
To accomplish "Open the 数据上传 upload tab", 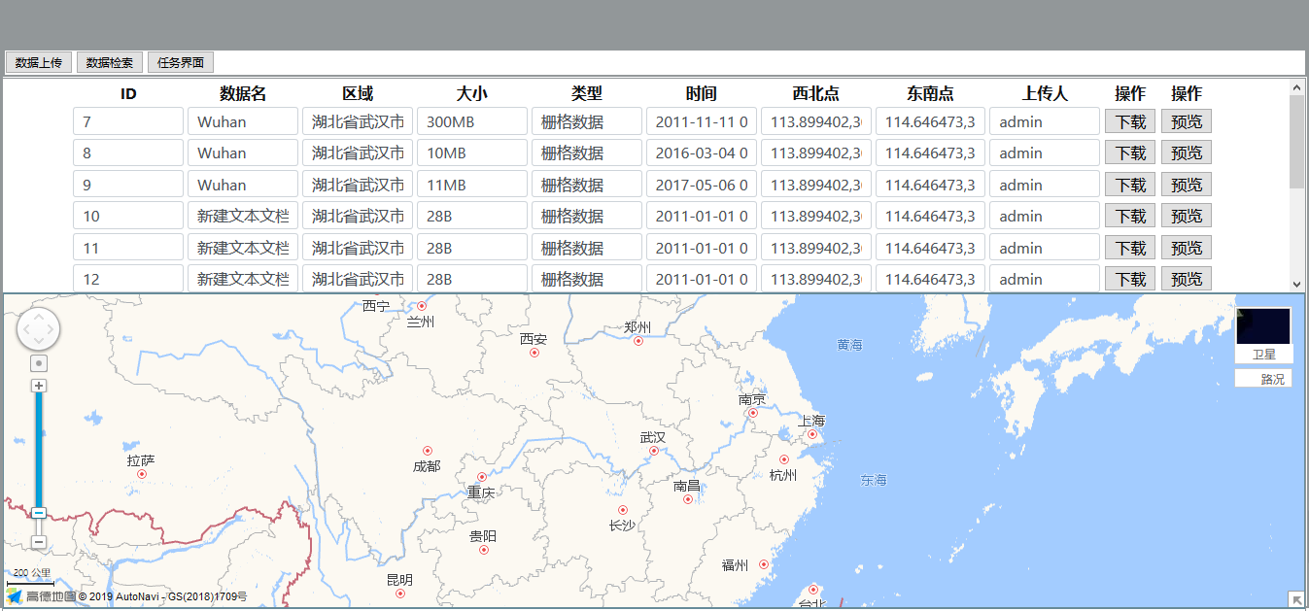I will coord(39,62).
